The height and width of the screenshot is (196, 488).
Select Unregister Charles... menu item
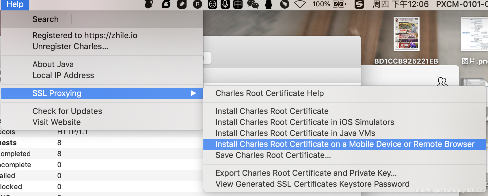(70, 46)
